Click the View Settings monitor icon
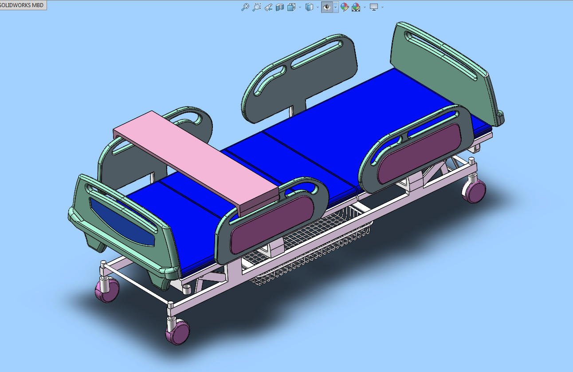The width and height of the screenshot is (573, 372). coord(374,7)
